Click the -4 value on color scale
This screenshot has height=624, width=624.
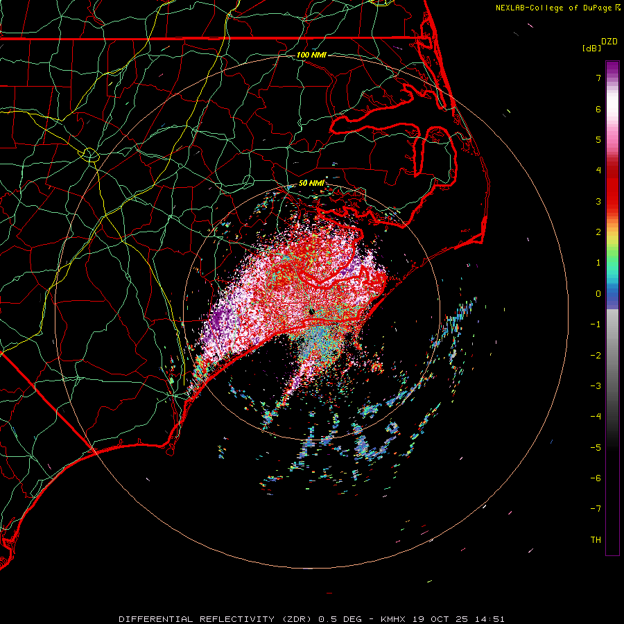tap(596, 417)
